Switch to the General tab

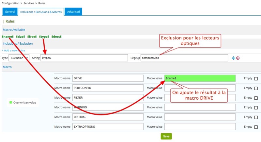pos(10,12)
